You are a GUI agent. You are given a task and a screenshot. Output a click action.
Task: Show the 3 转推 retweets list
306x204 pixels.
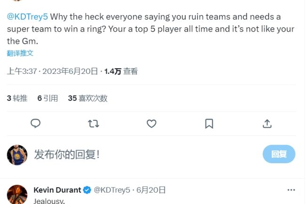[x=17, y=98]
